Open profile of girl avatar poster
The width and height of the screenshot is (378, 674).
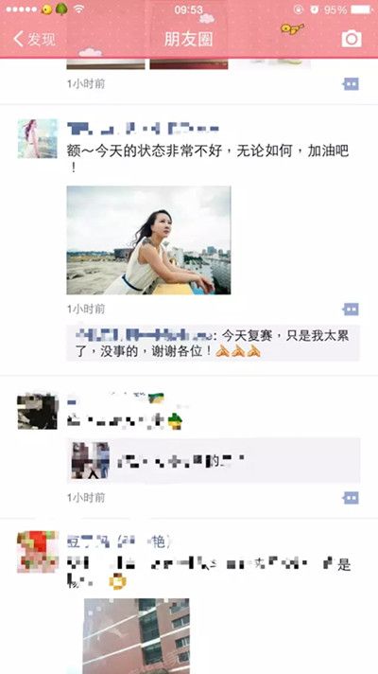[x=38, y=138]
